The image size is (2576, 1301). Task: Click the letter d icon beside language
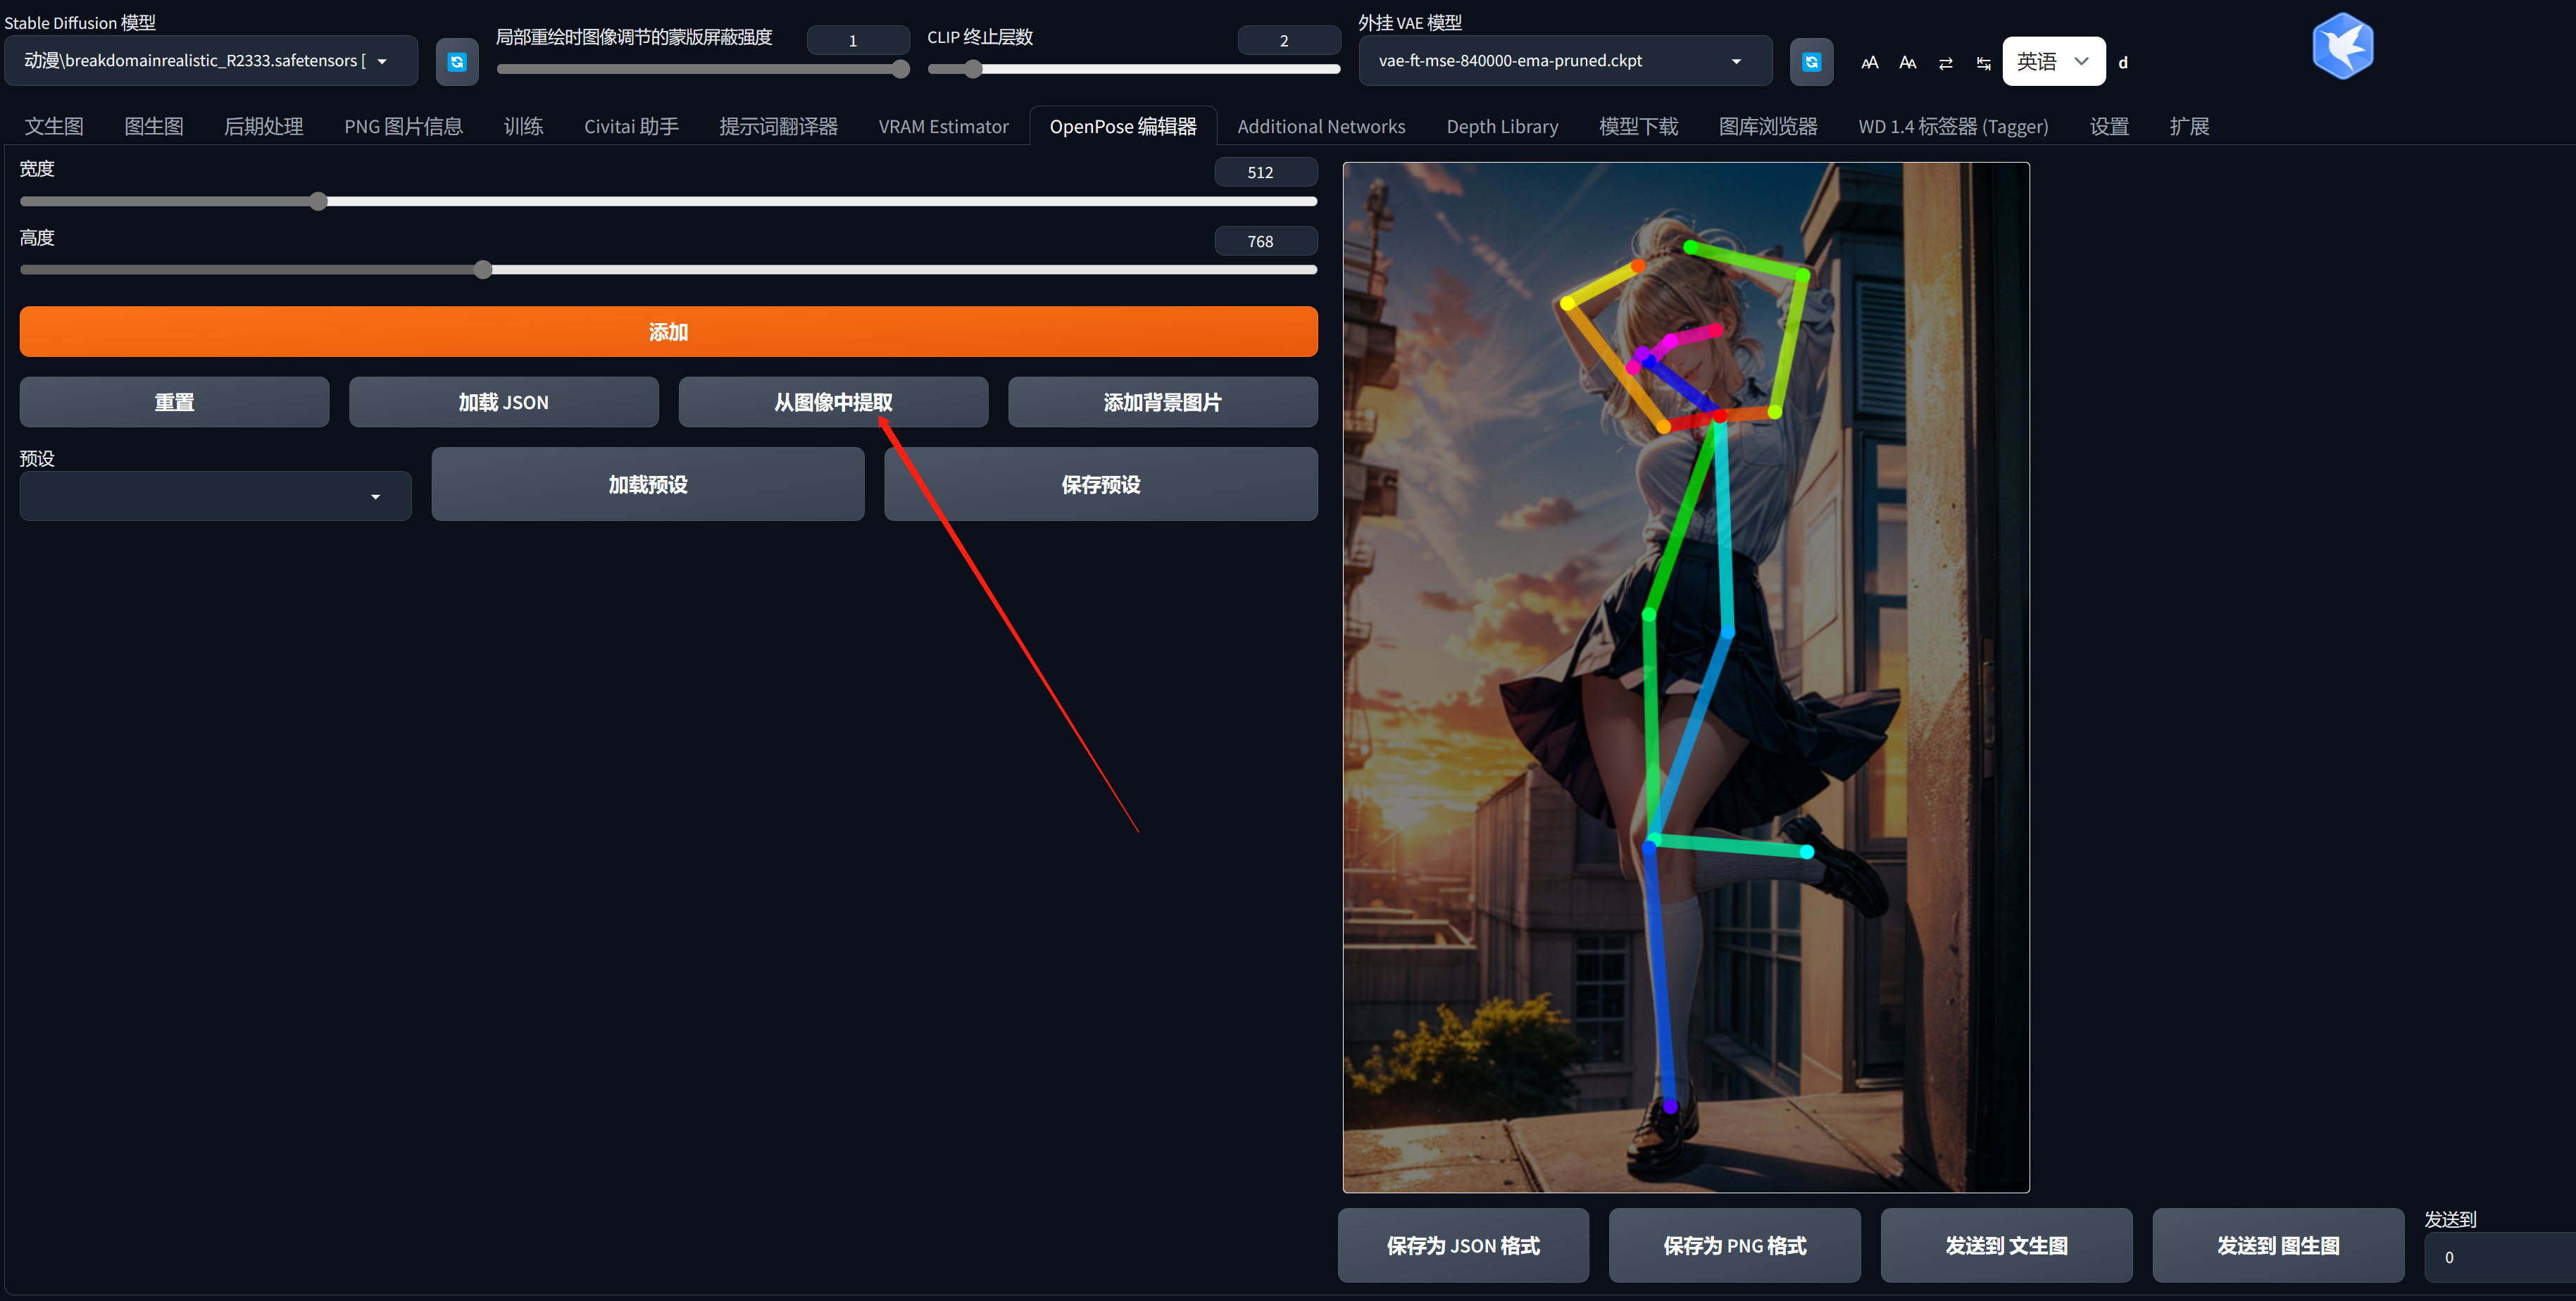pos(2123,63)
